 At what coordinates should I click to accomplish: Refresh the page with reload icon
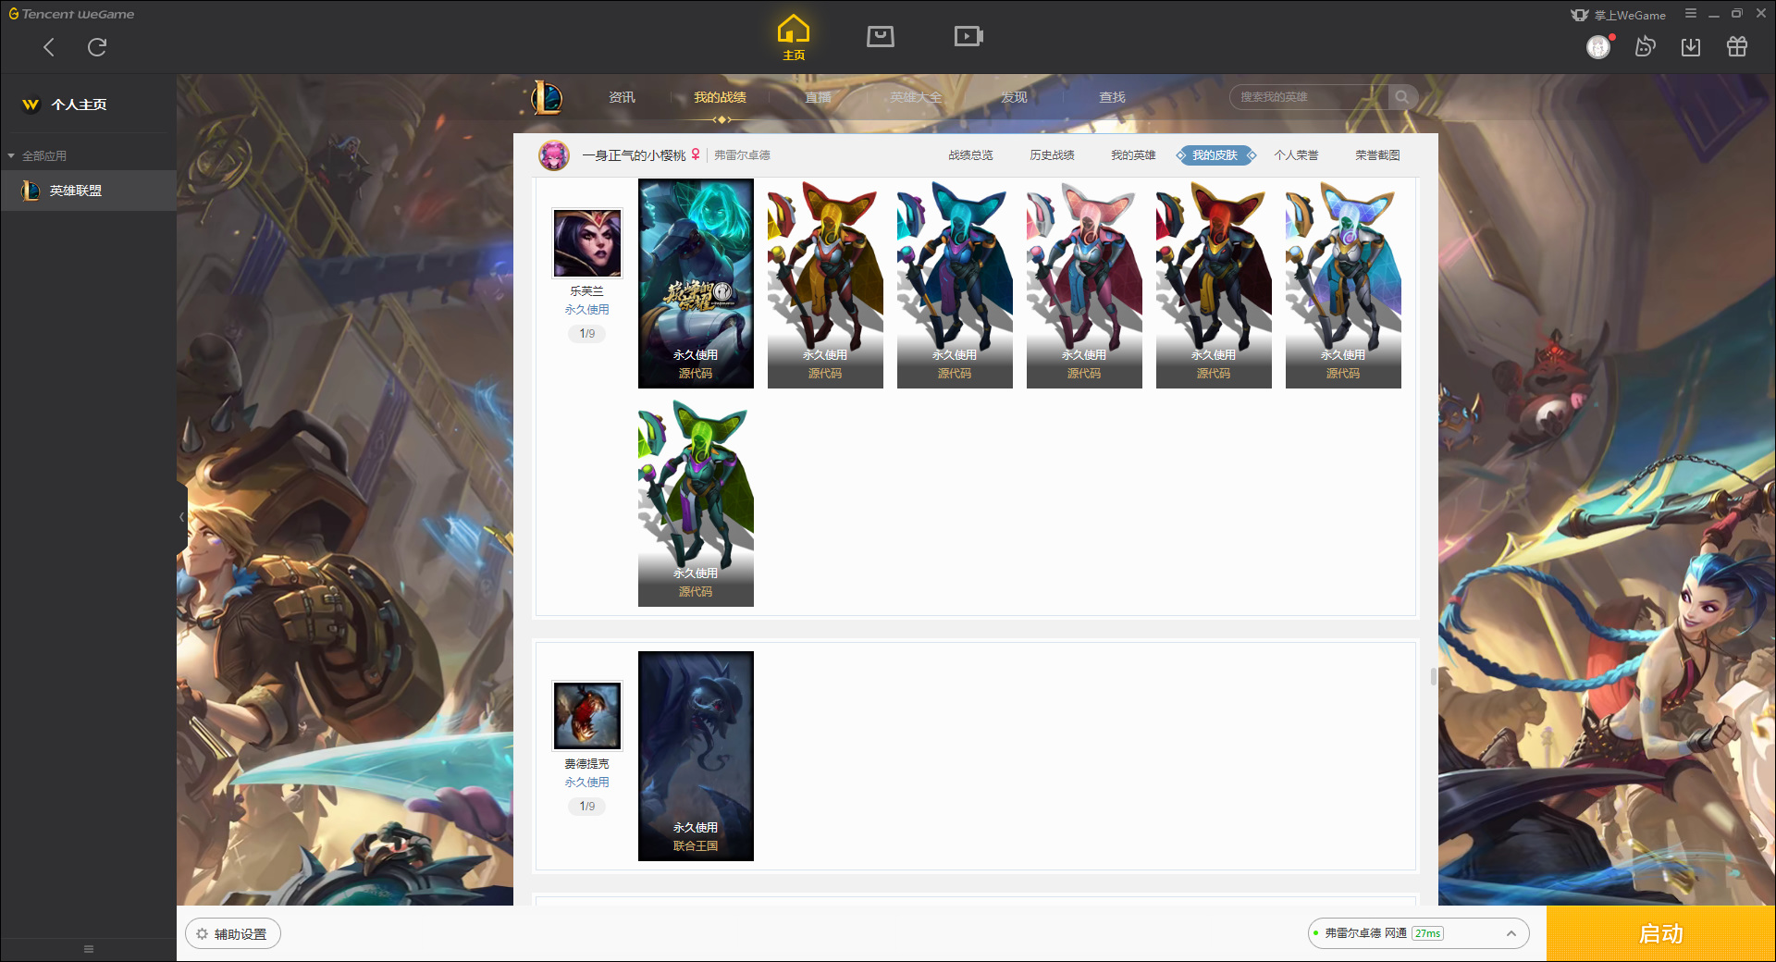click(x=97, y=47)
